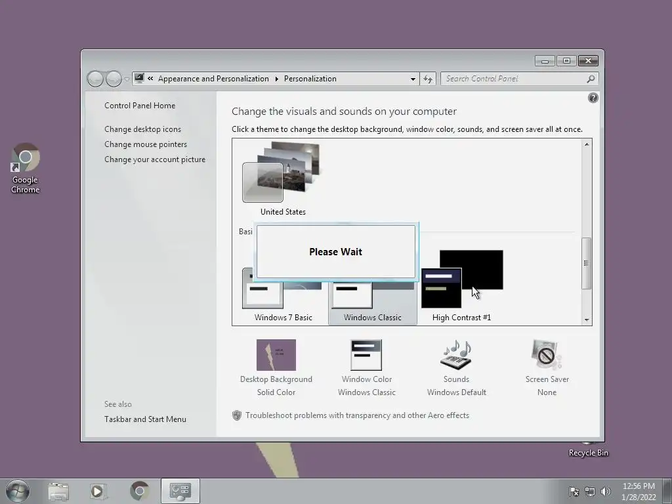Open the Help question mark icon

pyautogui.click(x=593, y=98)
